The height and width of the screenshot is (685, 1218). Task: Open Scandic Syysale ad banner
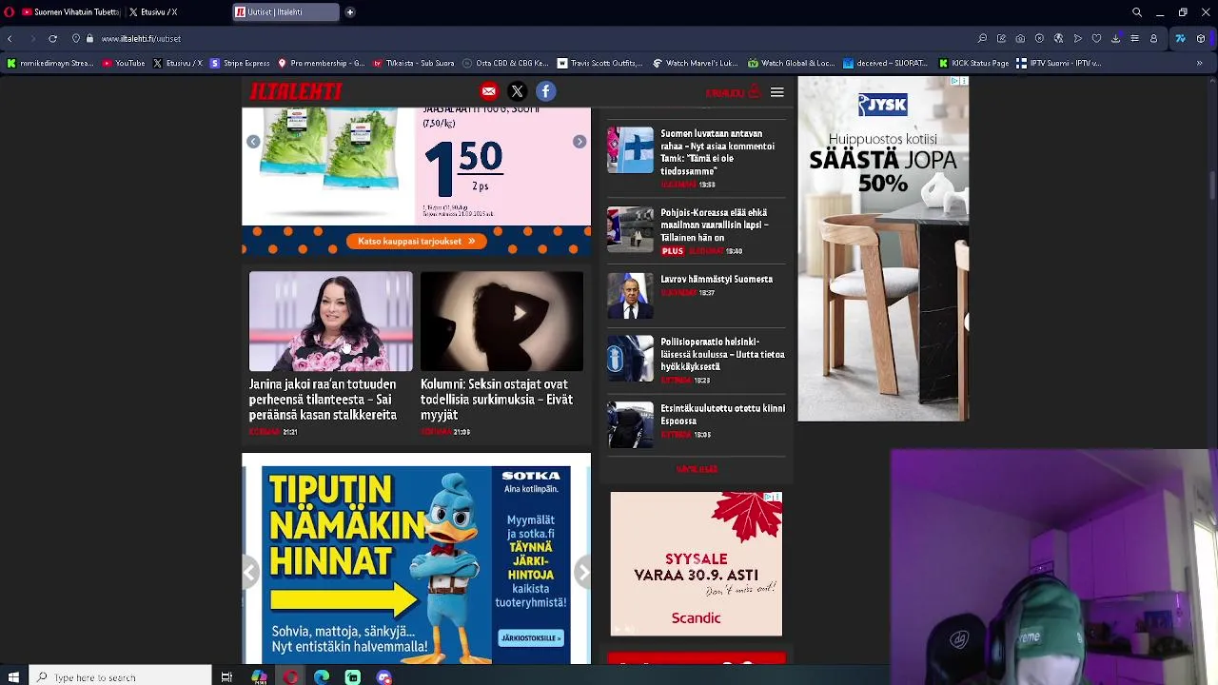coord(697,564)
